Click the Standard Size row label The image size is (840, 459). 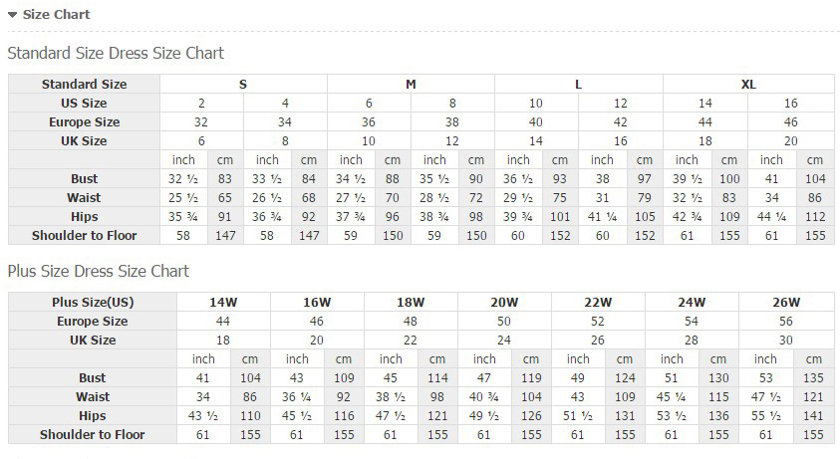85,85
